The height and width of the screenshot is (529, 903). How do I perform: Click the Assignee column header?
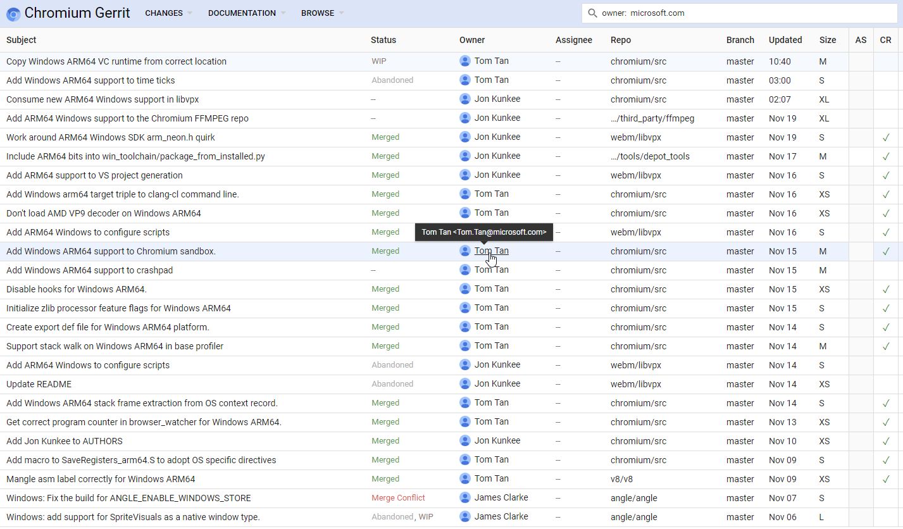tap(574, 40)
